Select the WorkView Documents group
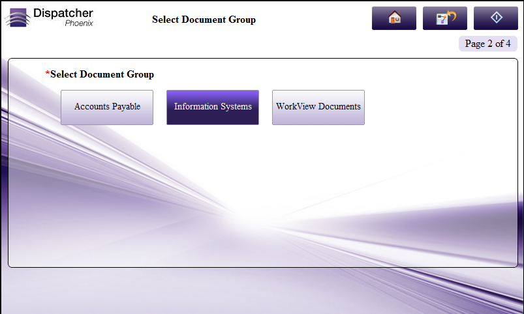This screenshot has width=524, height=314. coord(318,107)
